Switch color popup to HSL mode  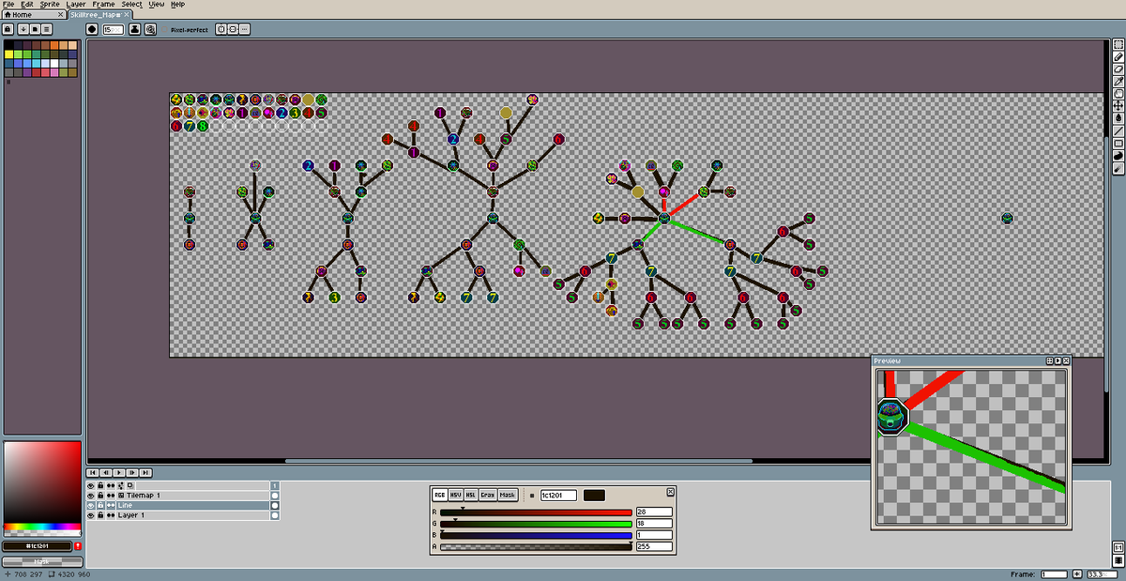pyautogui.click(x=471, y=495)
